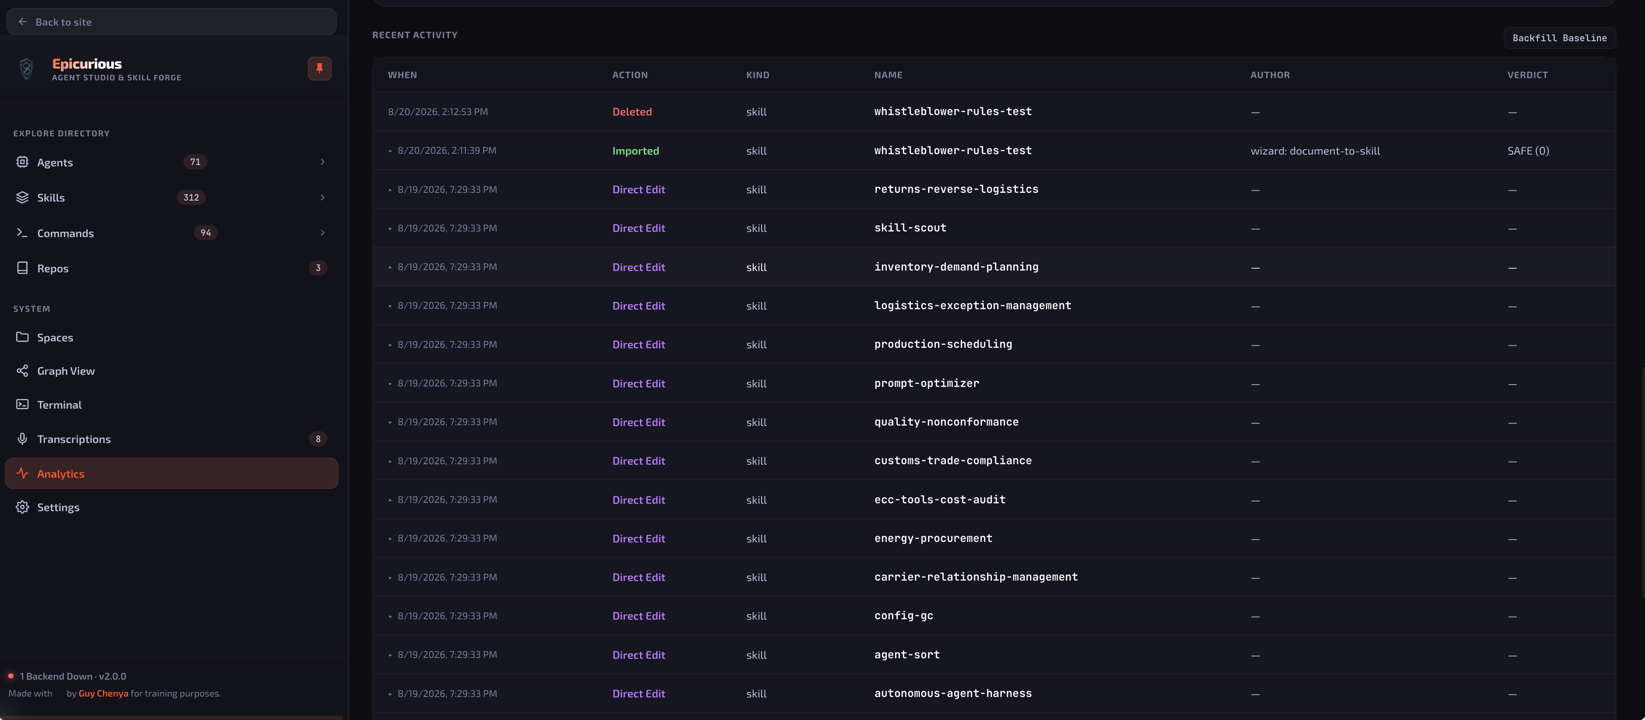Open Agents in the sidebar
Image resolution: width=1645 pixels, height=720 pixels.
point(171,162)
